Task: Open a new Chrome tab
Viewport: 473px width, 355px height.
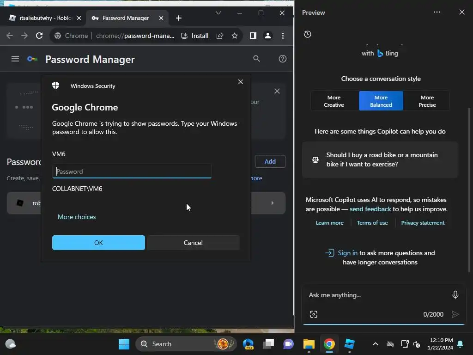Action: pyautogui.click(x=179, y=18)
